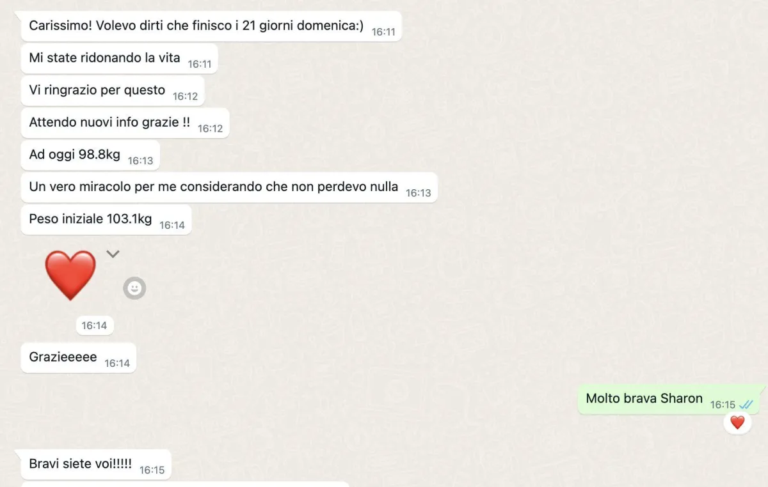The width and height of the screenshot is (768, 487).
Task: Expand message options chevron above heart
Action: coord(113,254)
